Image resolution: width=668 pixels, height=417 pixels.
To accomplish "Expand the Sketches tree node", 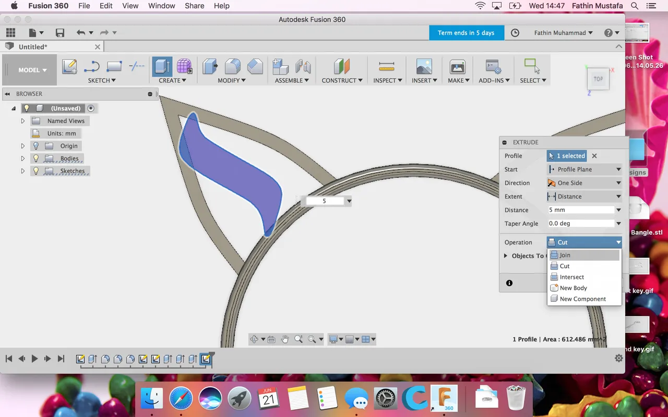I will pyautogui.click(x=22, y=171).
